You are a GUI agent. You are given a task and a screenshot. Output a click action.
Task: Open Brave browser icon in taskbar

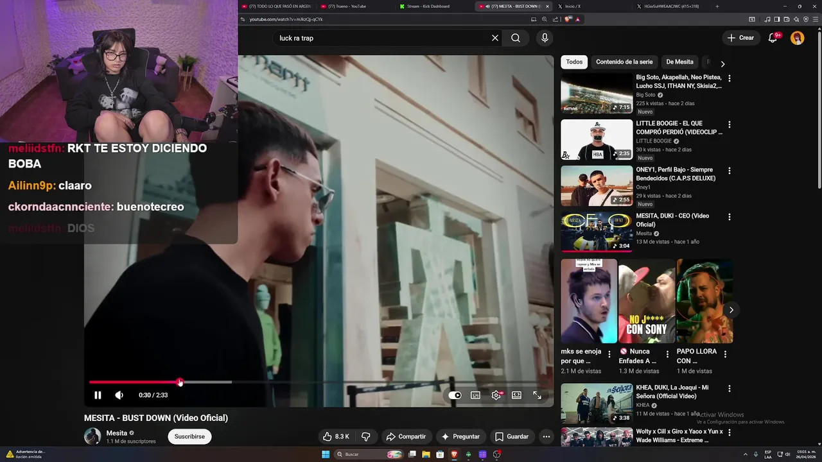tap(455, 454)
